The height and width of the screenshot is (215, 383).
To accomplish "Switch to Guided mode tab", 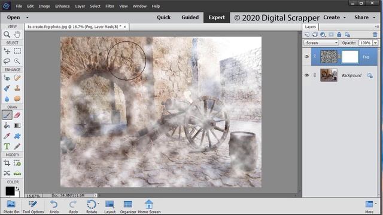I will tap(190, 17).
